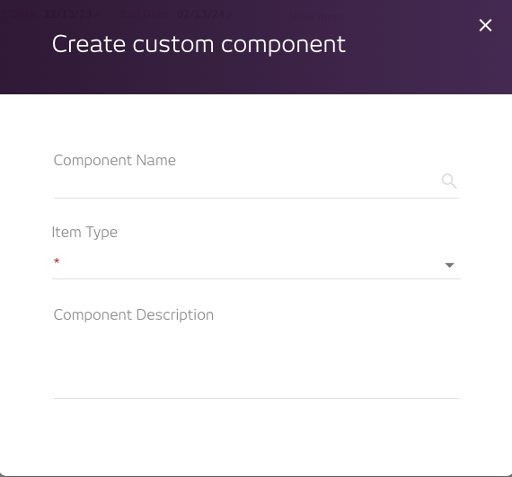Click the Component Description label
Viewport: 512px width, 477px height.
point(134,314)
